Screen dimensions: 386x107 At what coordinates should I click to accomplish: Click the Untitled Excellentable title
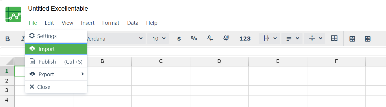coord(58,9)
